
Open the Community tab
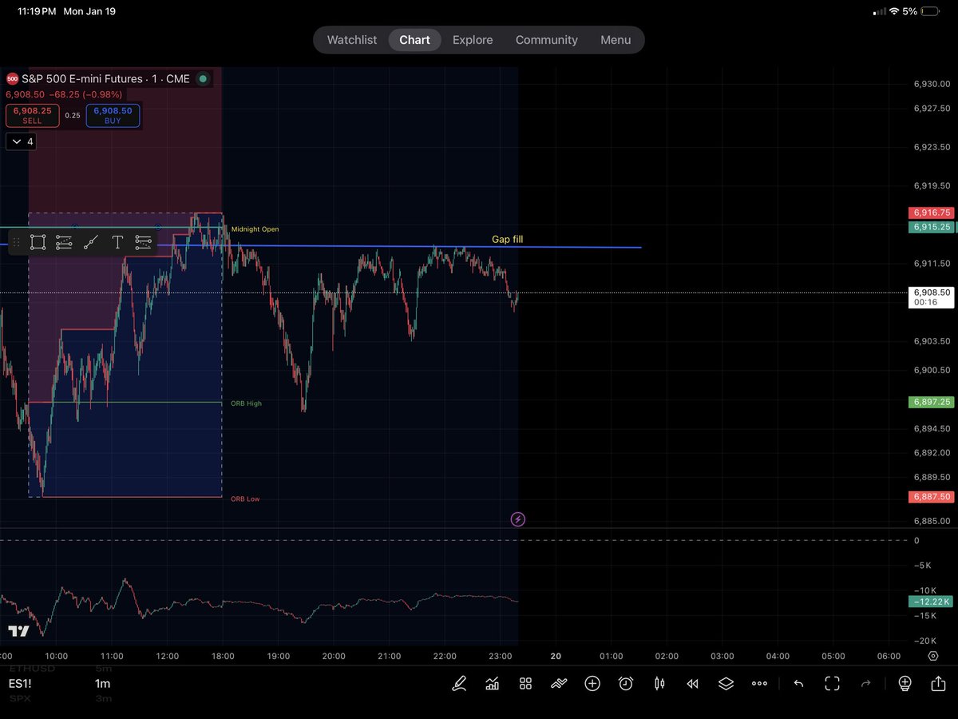(x=547, y=40)
